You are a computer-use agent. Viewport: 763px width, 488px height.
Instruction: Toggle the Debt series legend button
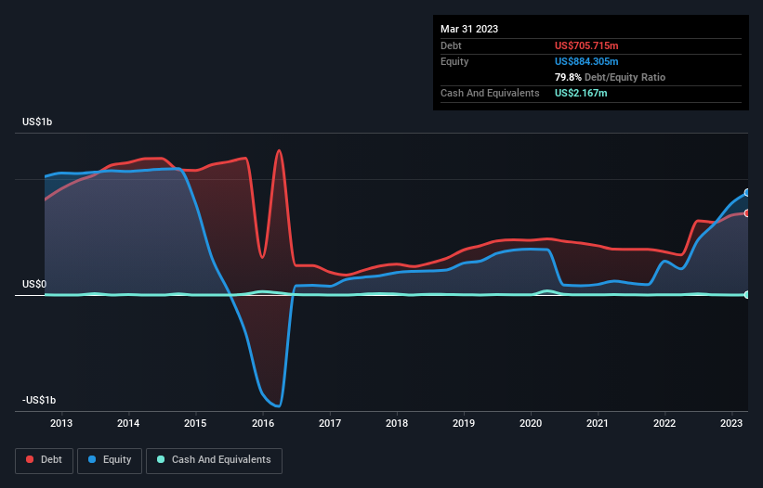(x=45, y=460)
